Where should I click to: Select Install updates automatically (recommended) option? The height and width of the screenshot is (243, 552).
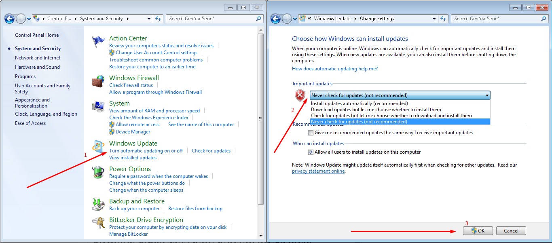(x=400, y=104)
